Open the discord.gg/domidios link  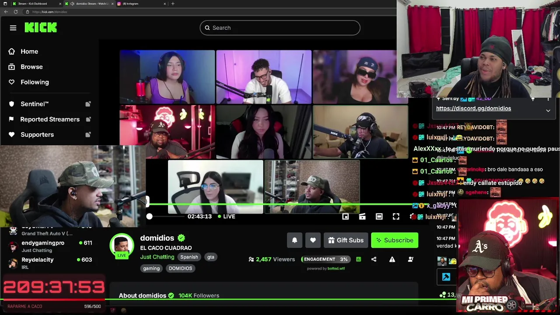473,108
